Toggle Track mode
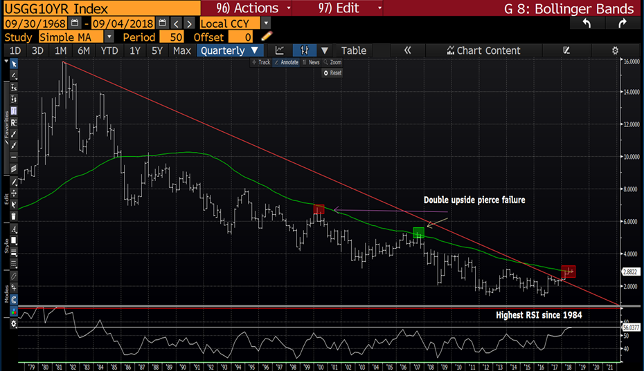Image resolution: width=644 pixels, height=371 pixels. tap(261, 62)
